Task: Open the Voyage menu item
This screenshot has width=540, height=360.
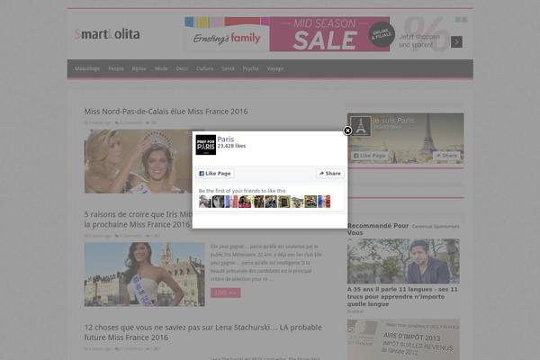Action: (x=275, y=68)
